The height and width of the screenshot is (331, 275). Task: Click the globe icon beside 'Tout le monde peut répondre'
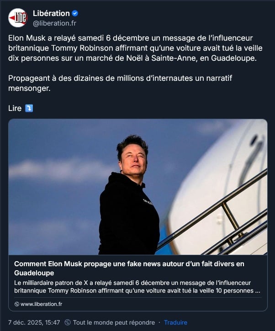pos(68,322)
